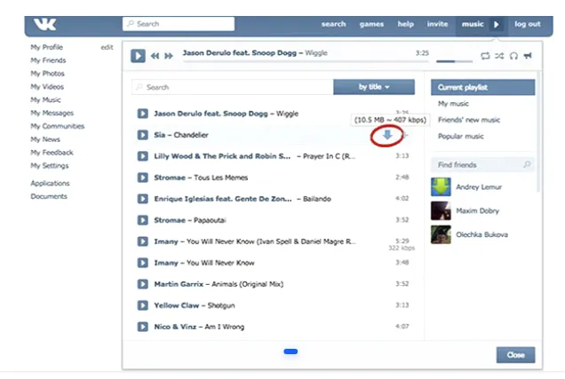Play Sia – Chandelier
The height and width of the screenshot is (379, 565).
coord(143,135)
